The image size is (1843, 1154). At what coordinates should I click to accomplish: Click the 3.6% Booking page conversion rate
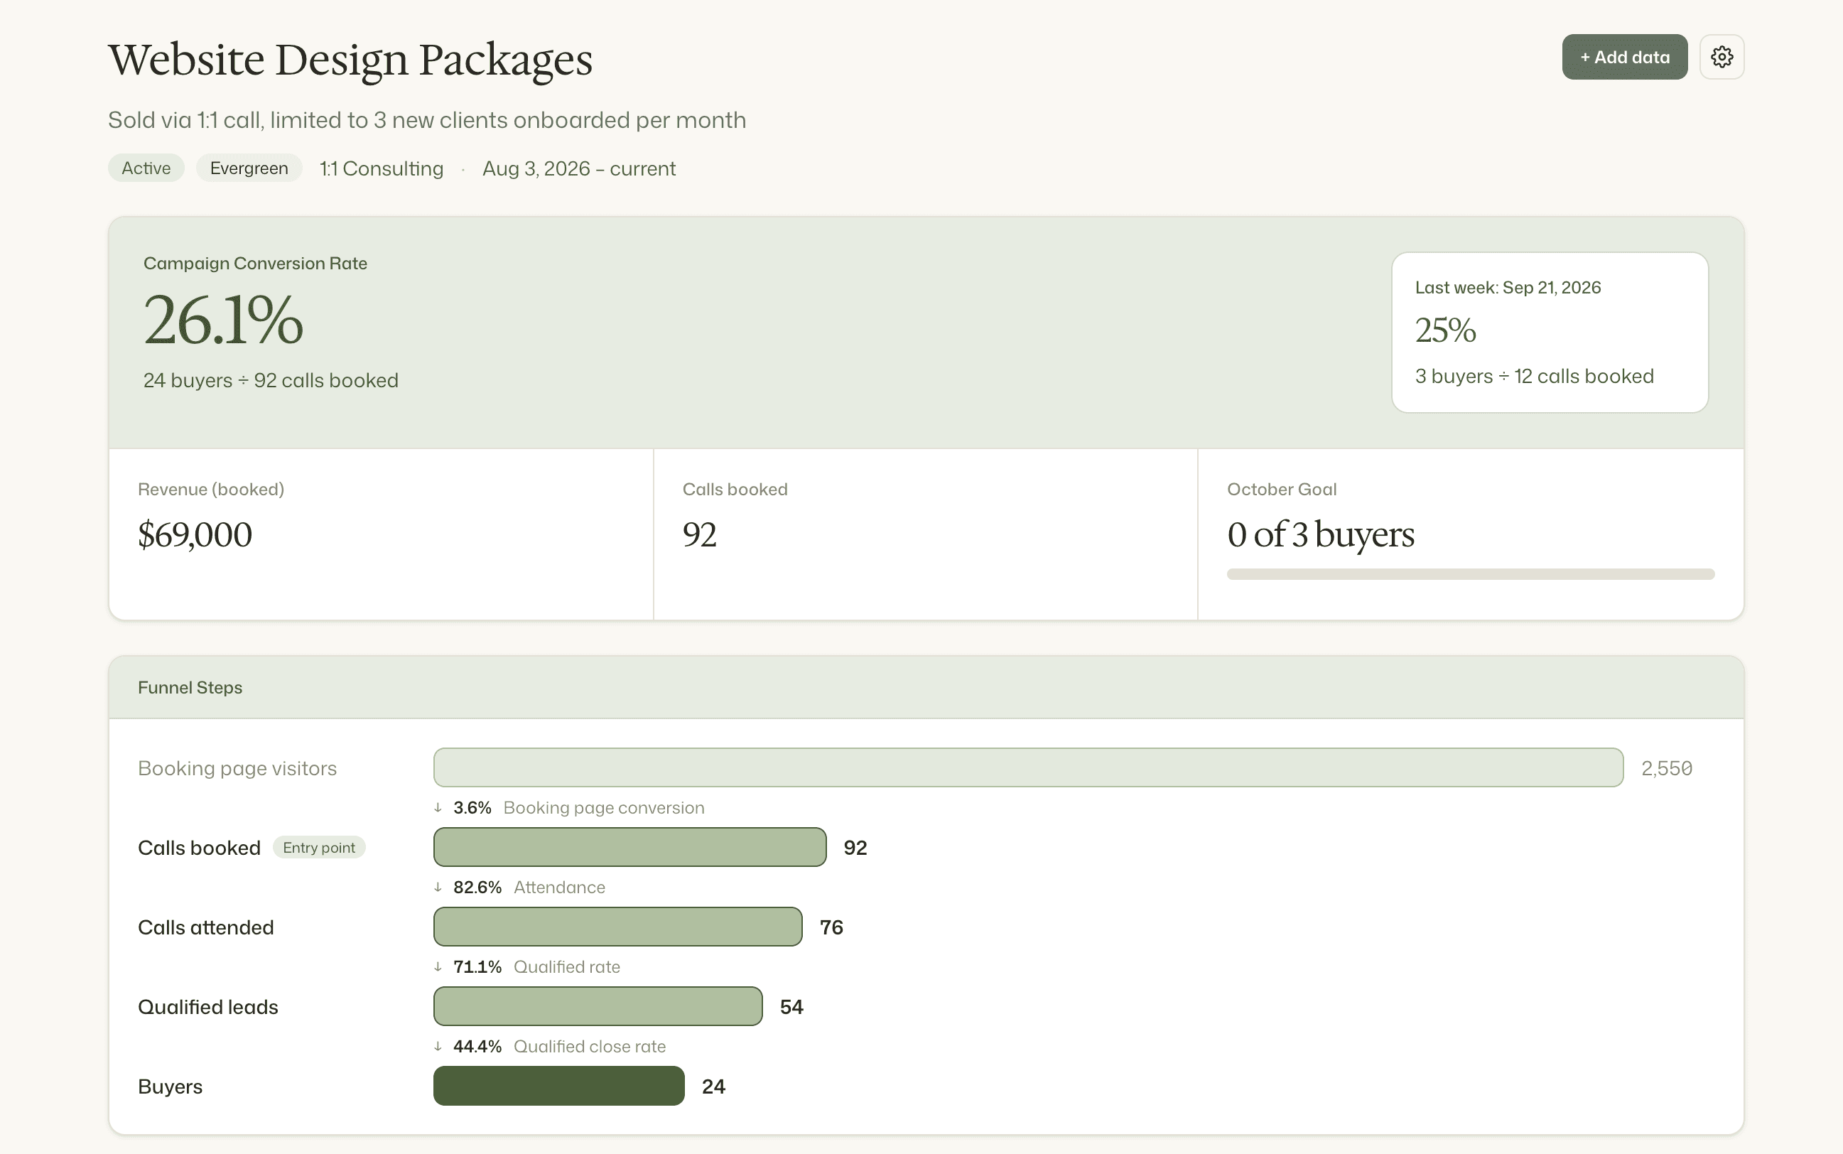click(578, 807)
